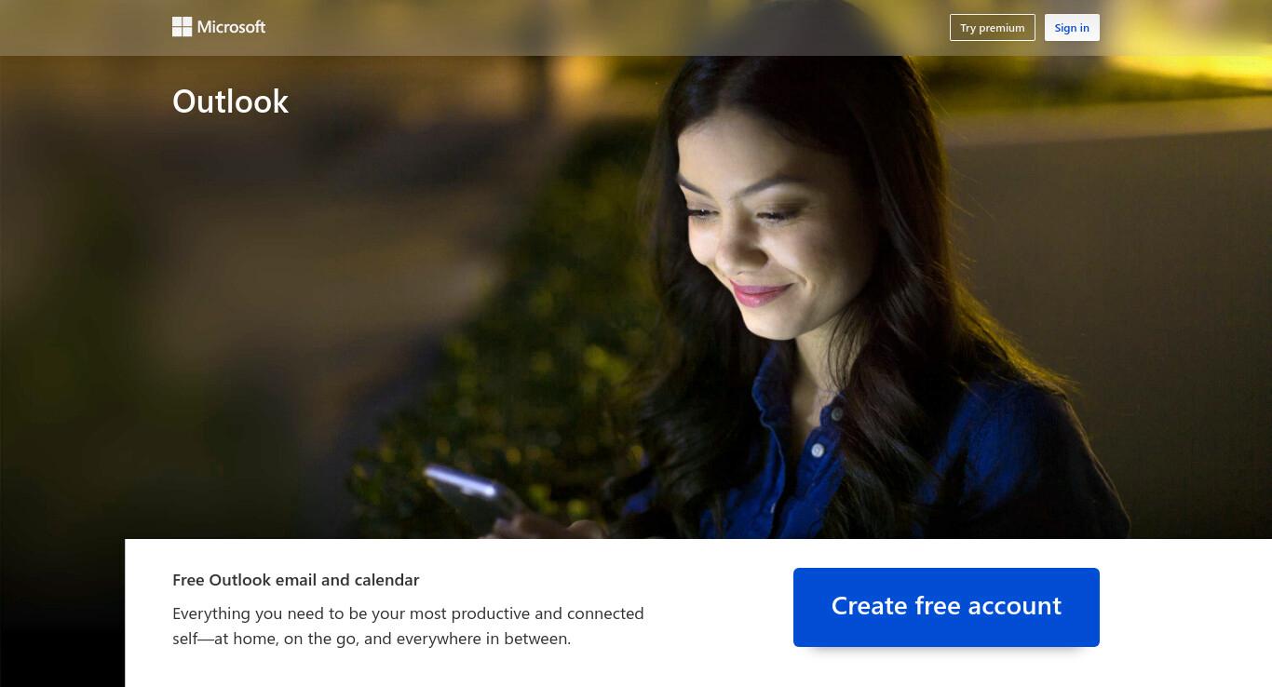The image size is (1272, 687).
Task: Open the Try premium offer
Action: coord(992,28)
